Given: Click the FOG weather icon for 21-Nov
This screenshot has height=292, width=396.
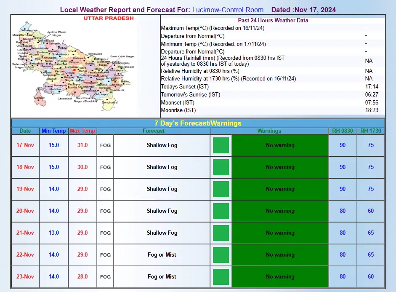Looking at the screenshot, I should [x=105, y=233].
